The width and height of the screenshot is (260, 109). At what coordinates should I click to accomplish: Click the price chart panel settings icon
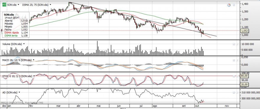click(x=234, y=5)
